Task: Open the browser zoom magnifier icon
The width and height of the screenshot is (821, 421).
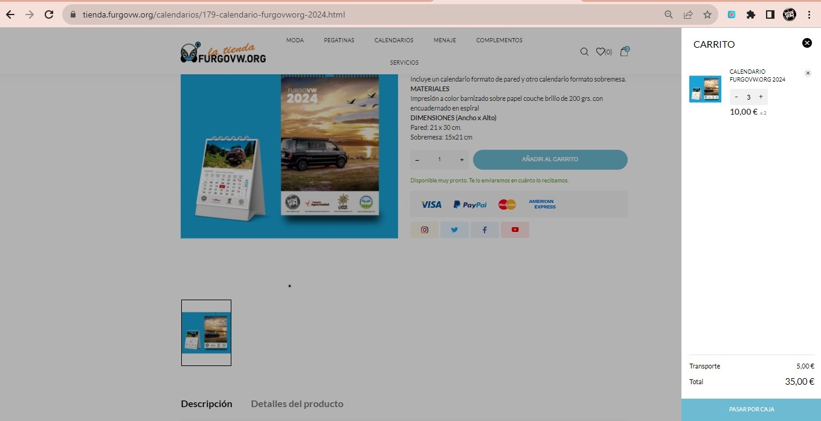Action: (669, 14)
